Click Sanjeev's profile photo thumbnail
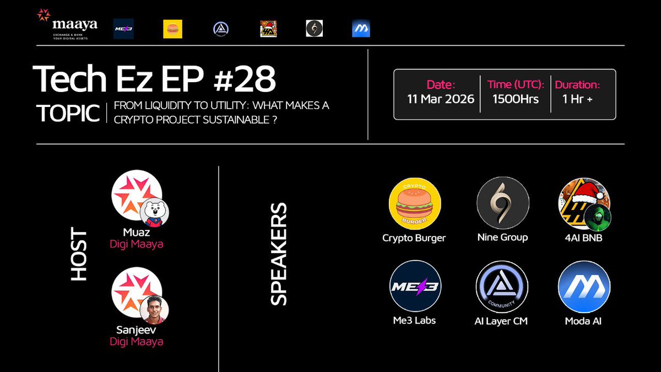This screenshot has height=372, width=661. click(x=154, y=310)
